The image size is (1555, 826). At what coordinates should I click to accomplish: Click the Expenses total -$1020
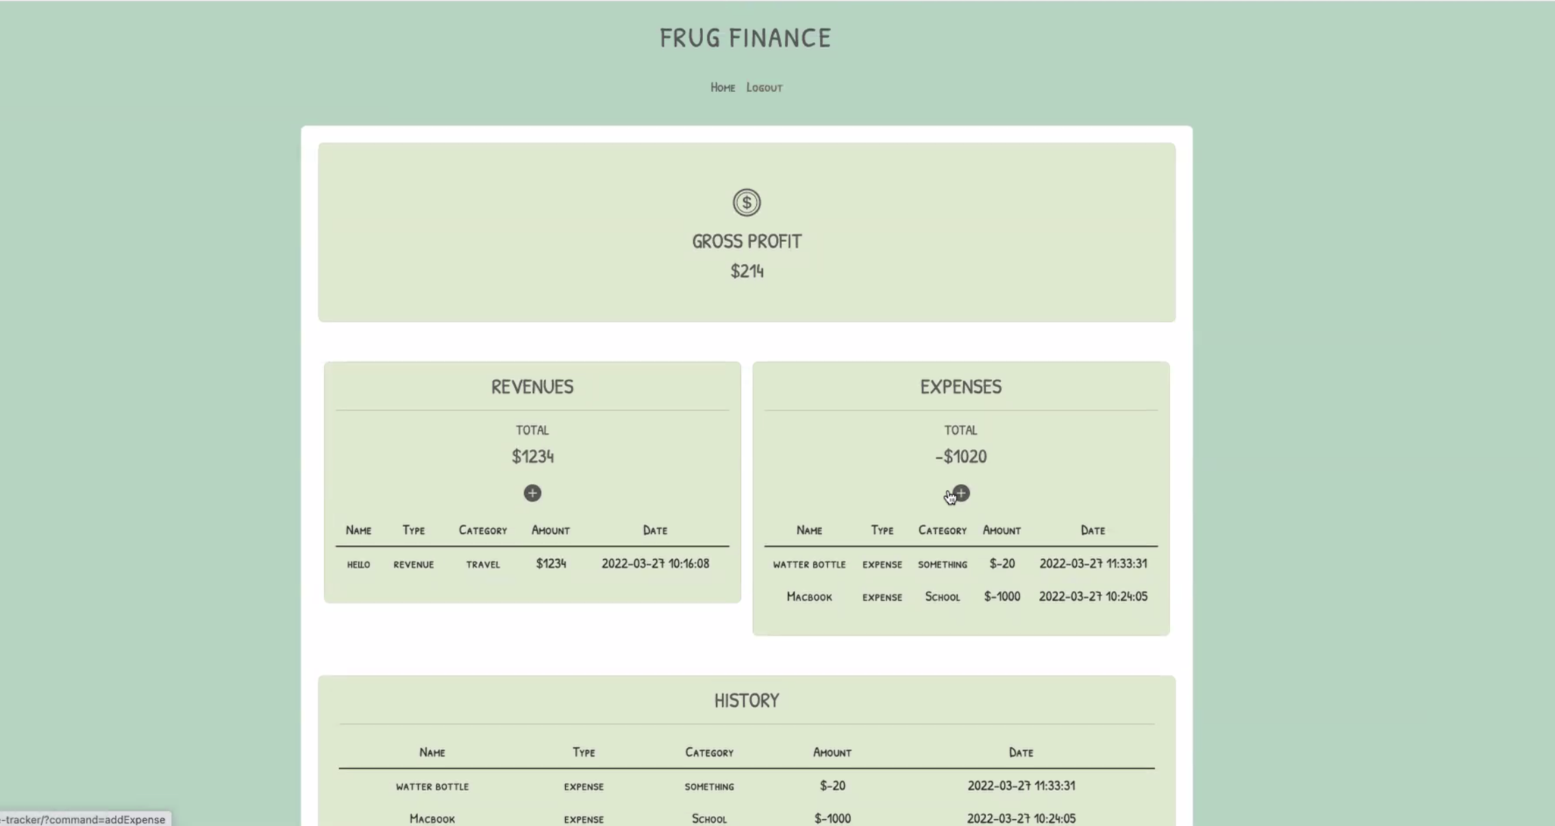960,456
